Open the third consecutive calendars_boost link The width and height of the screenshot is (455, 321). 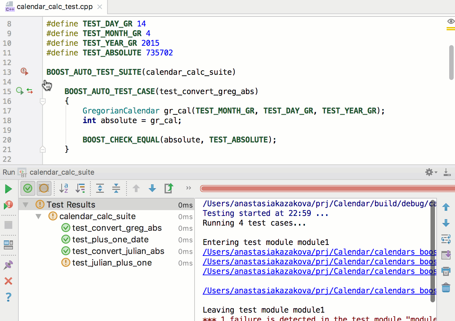point(319,271)
